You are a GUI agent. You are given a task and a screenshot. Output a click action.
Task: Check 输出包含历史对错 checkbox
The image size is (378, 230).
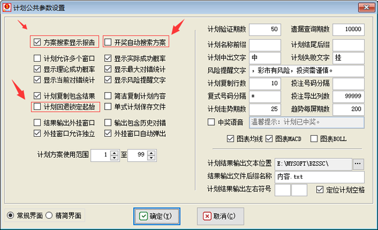coord(108,123)
